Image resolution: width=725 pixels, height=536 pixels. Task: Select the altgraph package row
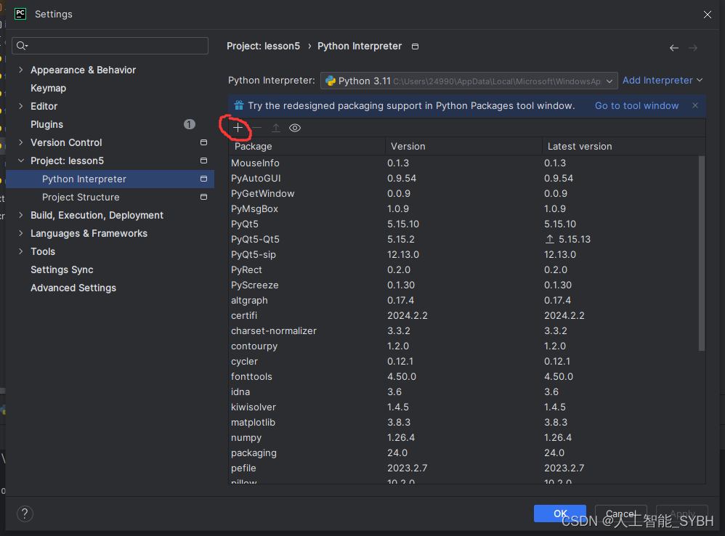coord(463,300)
